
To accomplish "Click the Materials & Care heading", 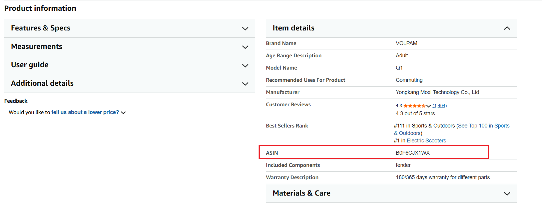I will [301, 193].
